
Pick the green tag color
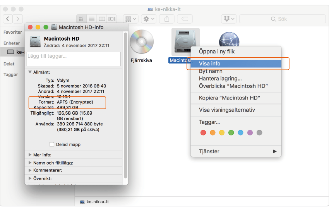click(x=231, y=133)
